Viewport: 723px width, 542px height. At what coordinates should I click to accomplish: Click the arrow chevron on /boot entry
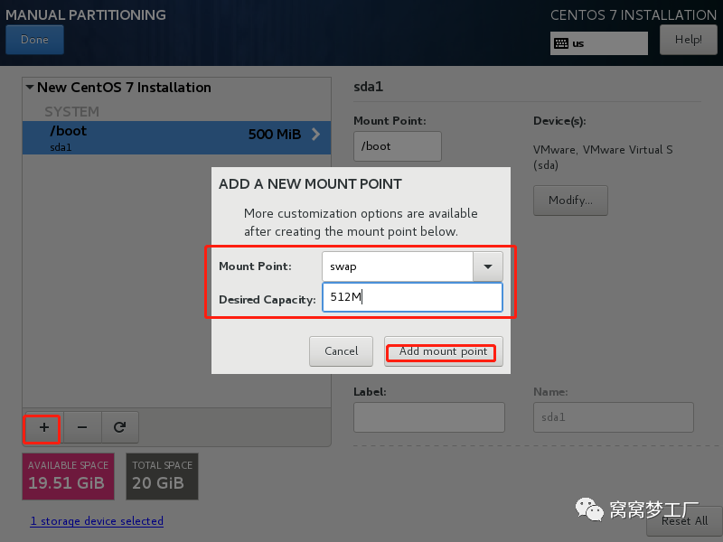coord(315,135)
